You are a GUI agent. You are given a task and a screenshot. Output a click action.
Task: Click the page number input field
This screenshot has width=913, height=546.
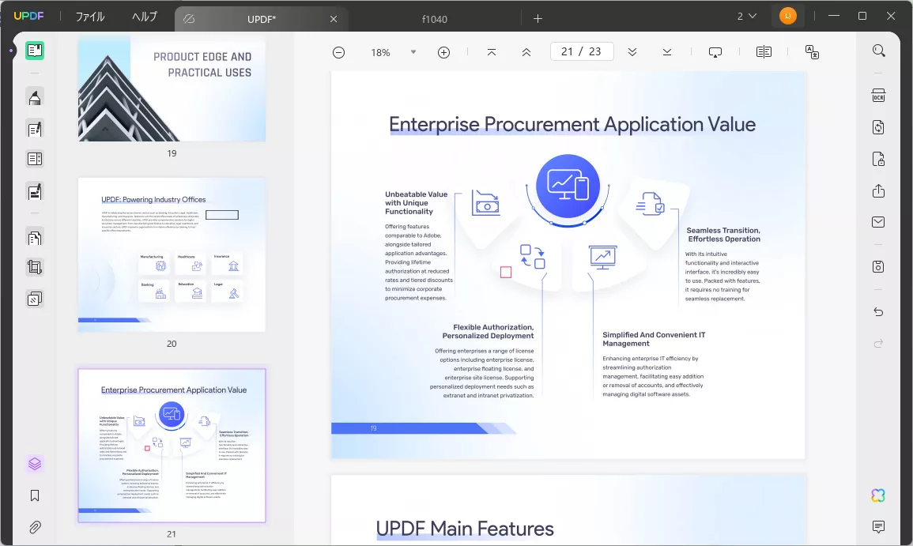582,52
